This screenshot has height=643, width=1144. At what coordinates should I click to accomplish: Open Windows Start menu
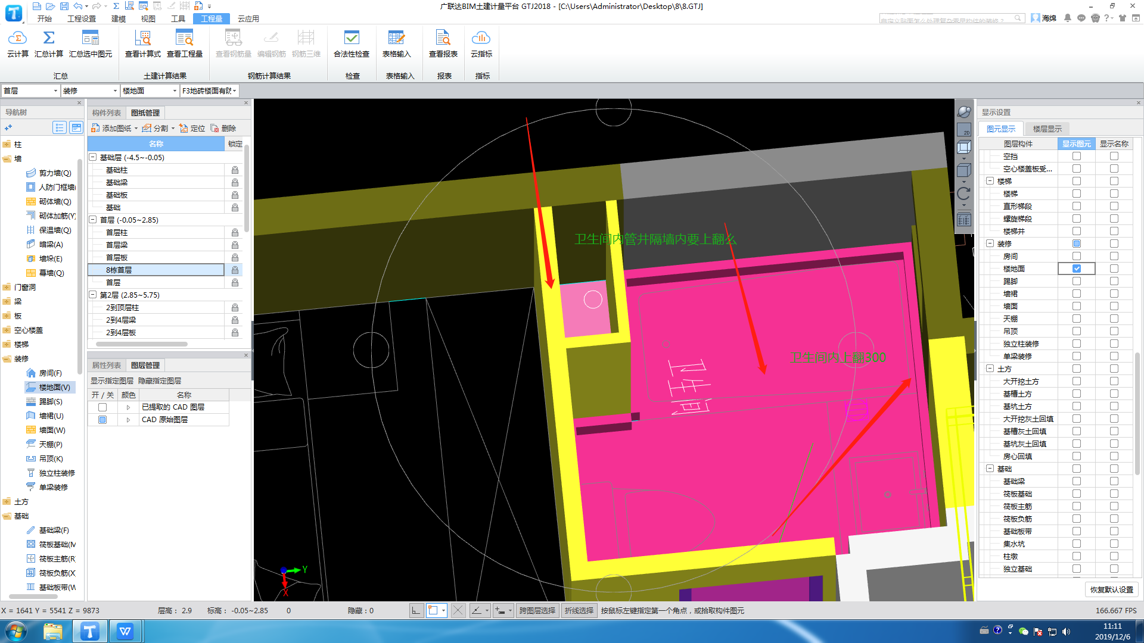click(x=16, y=631)
